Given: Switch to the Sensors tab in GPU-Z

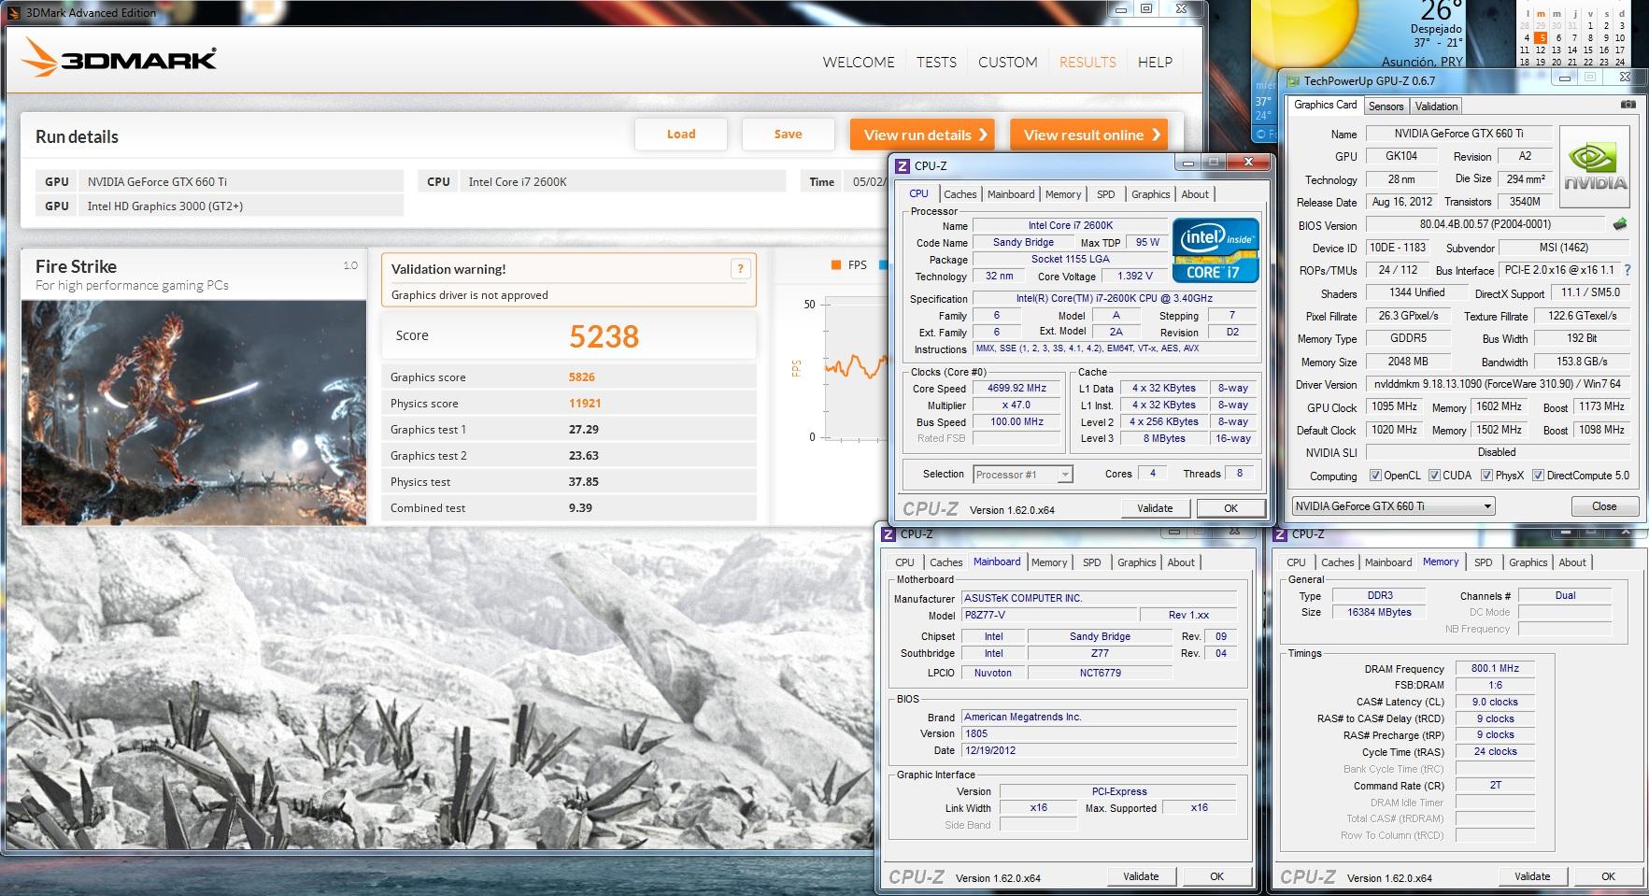Looking at the screenshot, I should 1386,107.
